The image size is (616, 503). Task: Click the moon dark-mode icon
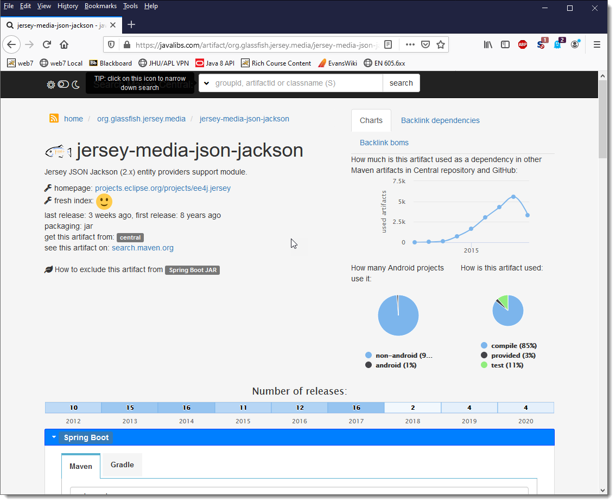click(76, 85)
